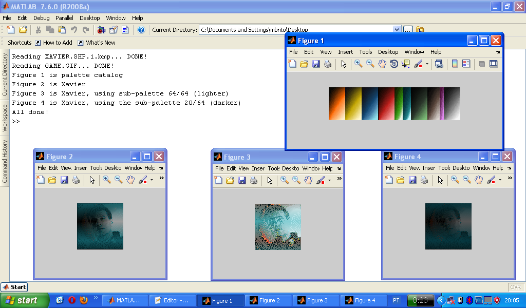Insert Colorbar in Figure 1 toolbar
The width and height of the screenshot is (526, 308).
454,64
